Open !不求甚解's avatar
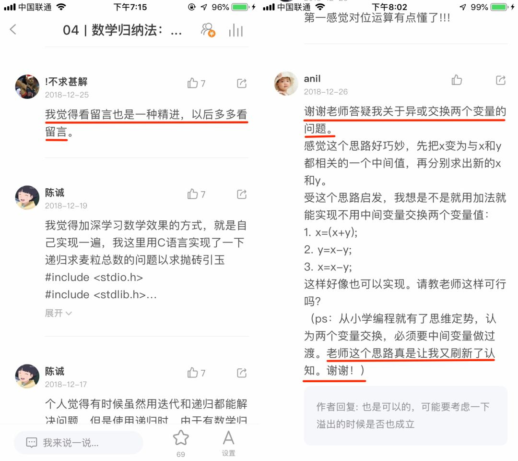Image resolution: width=518 pixels, height=461 pixels. [27, 86]
